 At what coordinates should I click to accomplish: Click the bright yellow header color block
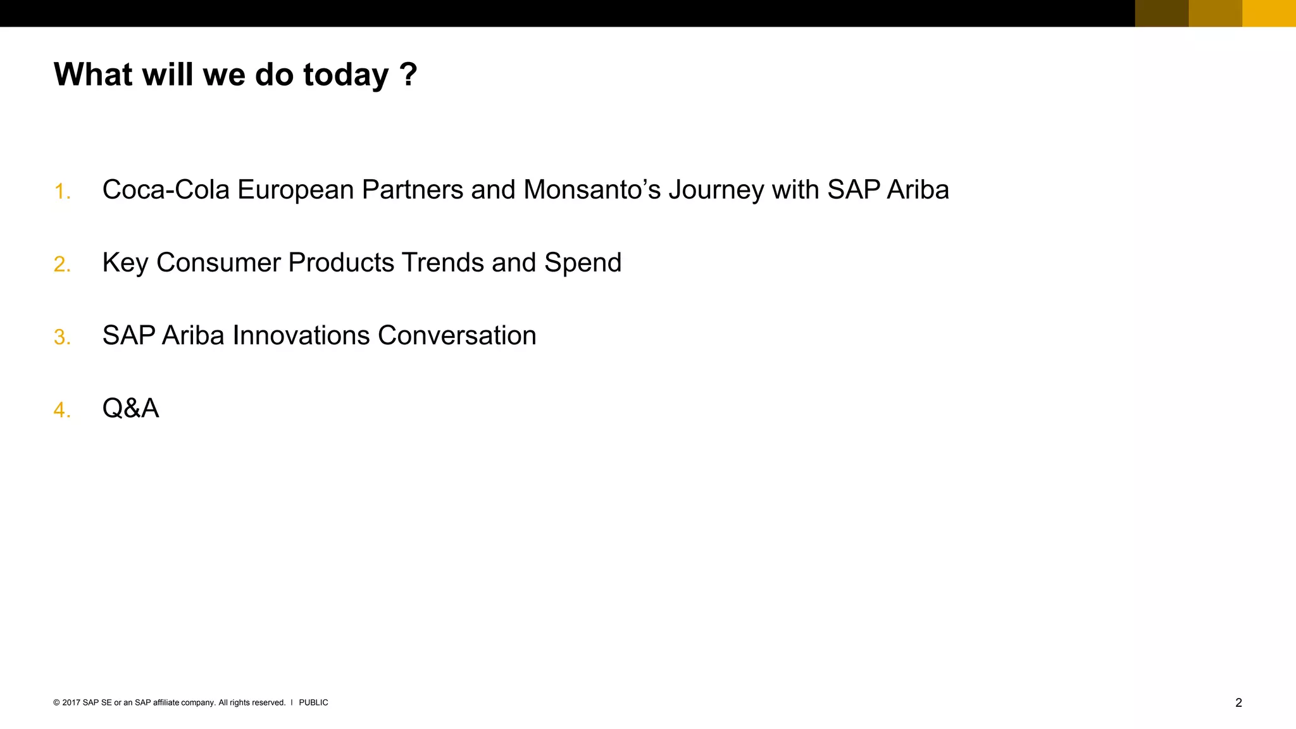point(1269,13)
